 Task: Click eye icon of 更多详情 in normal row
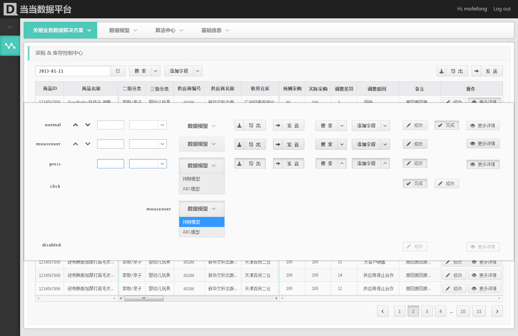coord(473,126)
